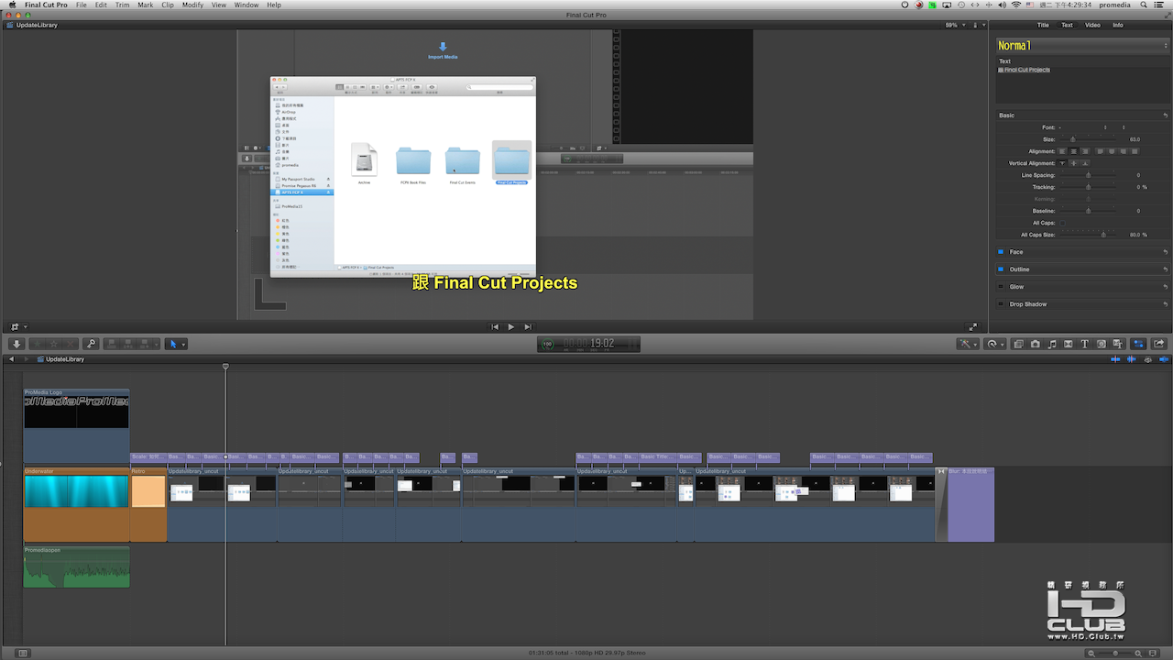The image size is (1173, 660).
Task: Open the keyword editor key icon
Action: tap(91, 344)
